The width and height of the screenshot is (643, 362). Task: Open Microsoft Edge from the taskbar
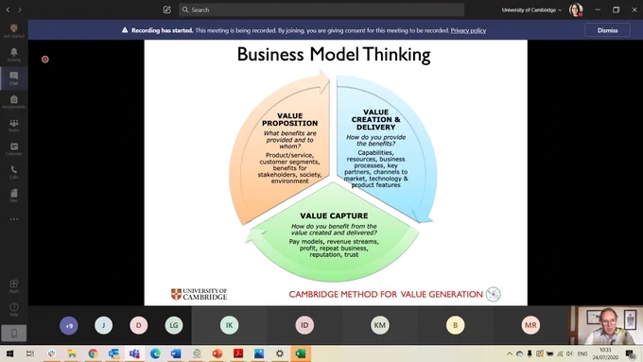tap(155, 353)
